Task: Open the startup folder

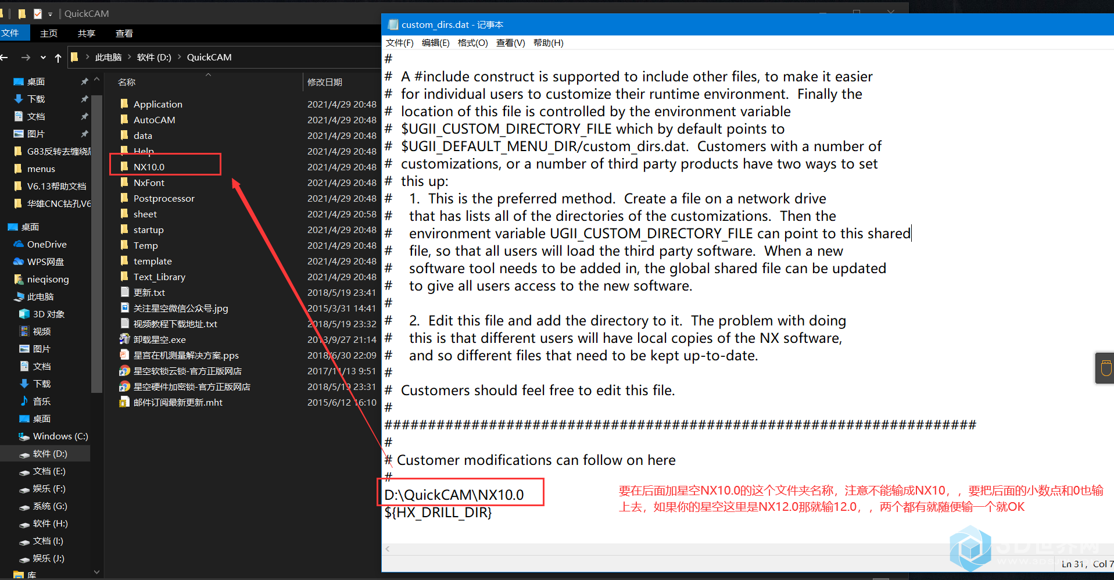Action: [x=148, y=230]
